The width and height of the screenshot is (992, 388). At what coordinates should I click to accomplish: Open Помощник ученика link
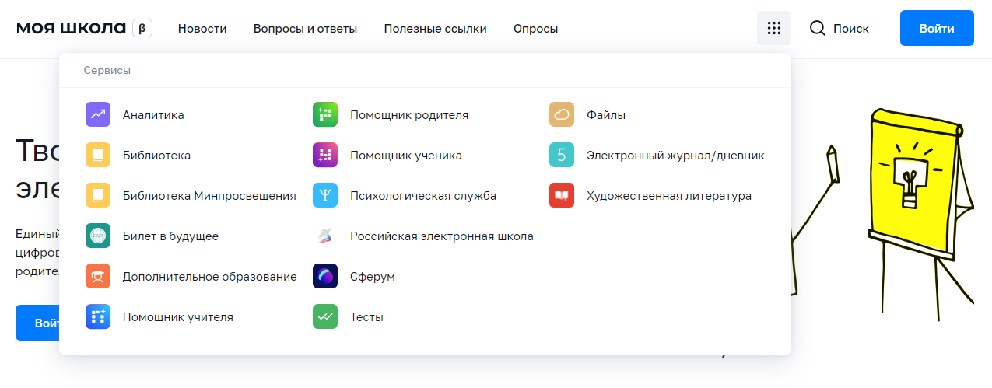pyautogui.click(x=406, y=156)
